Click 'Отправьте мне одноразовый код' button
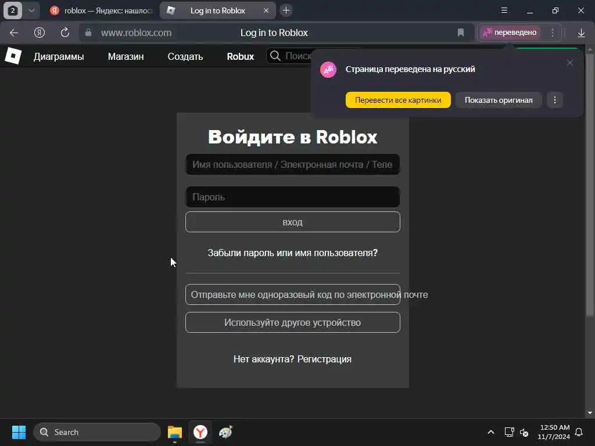 pyautogui.click(x=293, y=294)
